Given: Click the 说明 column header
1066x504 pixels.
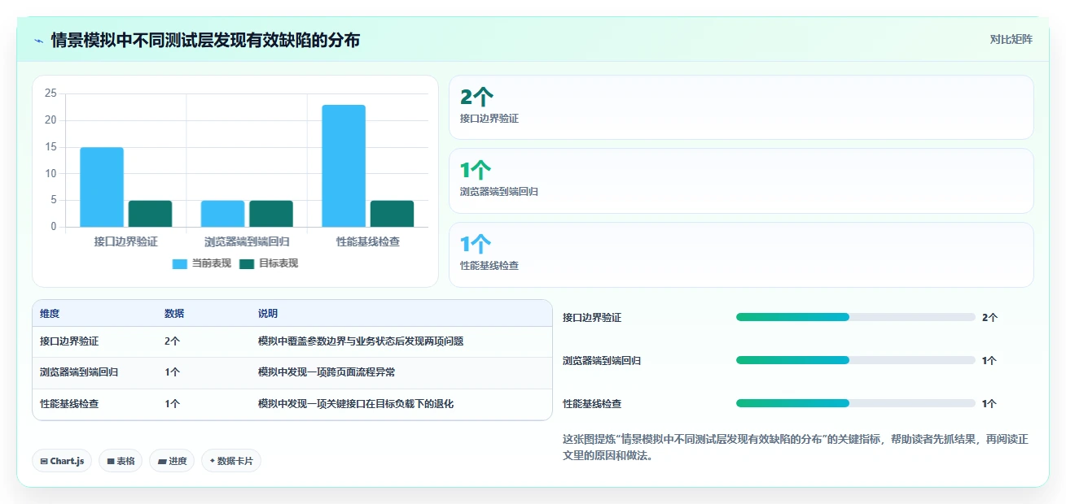Looking at the screenshot, I should tap(268, 314).
